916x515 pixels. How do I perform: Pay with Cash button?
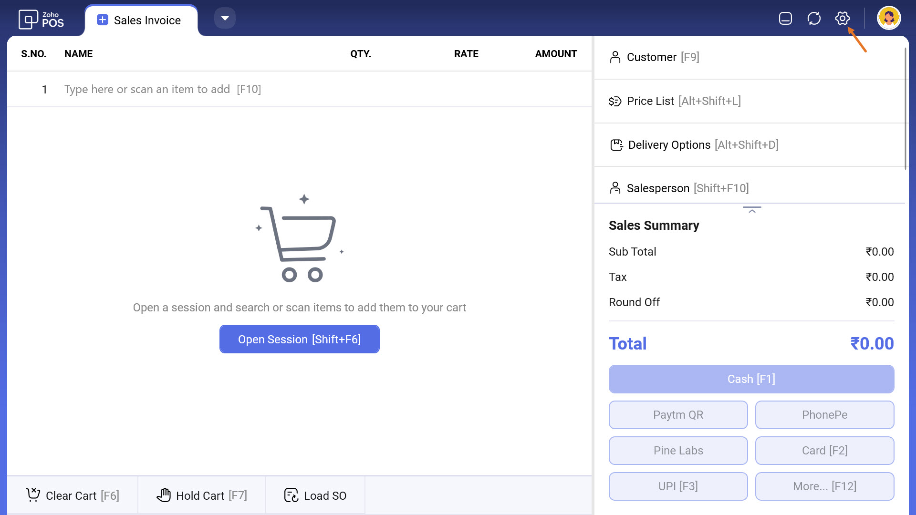751,379
